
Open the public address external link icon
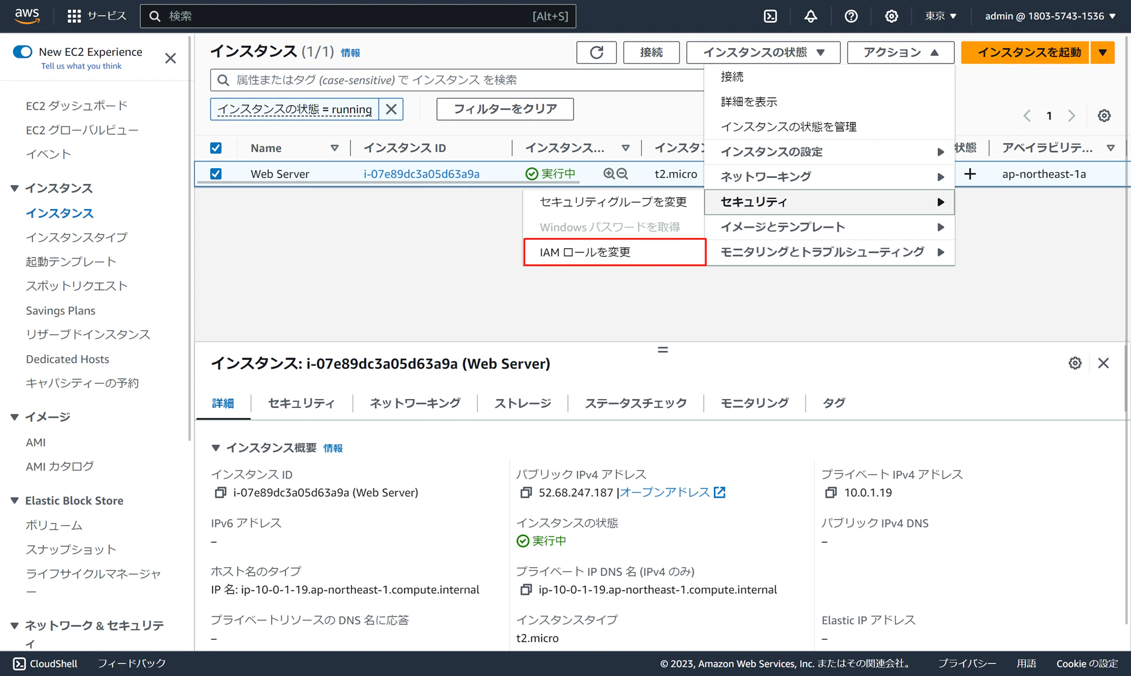719,492
